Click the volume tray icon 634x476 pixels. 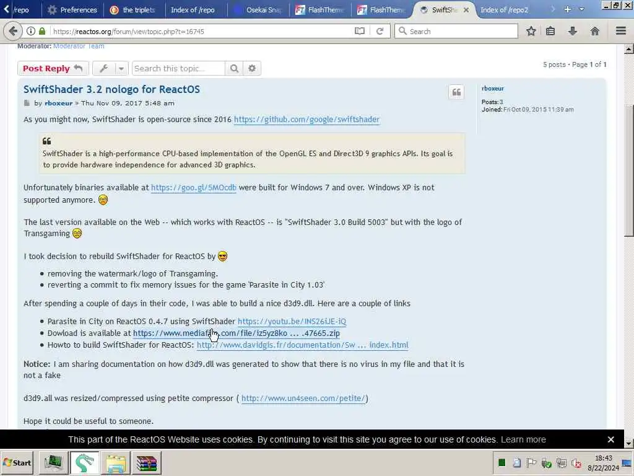coord(576,463)
